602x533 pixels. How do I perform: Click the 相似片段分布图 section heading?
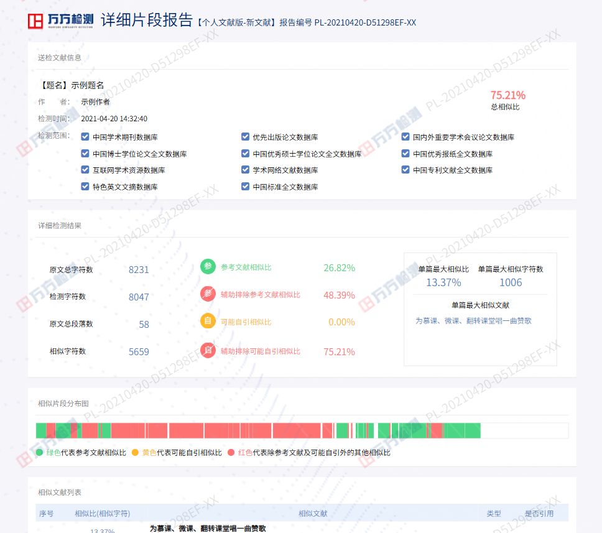coord(63,403)
